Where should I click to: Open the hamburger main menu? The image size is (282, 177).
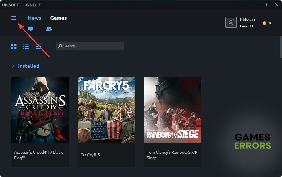coord(14,18)
